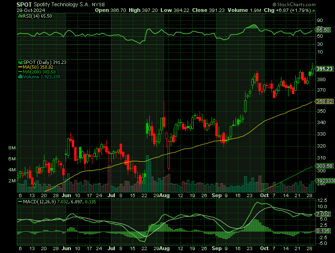Click the 6.897 signal value in MACD legend

point(77,201)
